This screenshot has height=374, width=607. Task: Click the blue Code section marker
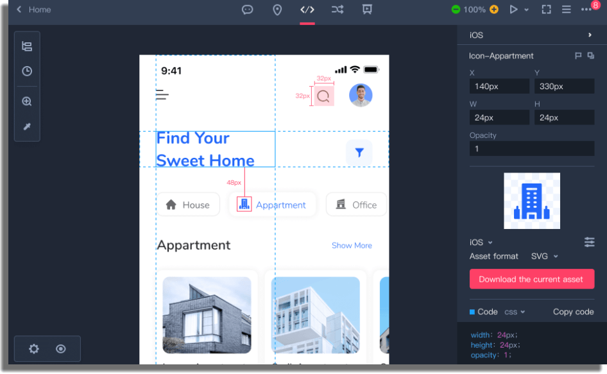[x=472, y=312]
